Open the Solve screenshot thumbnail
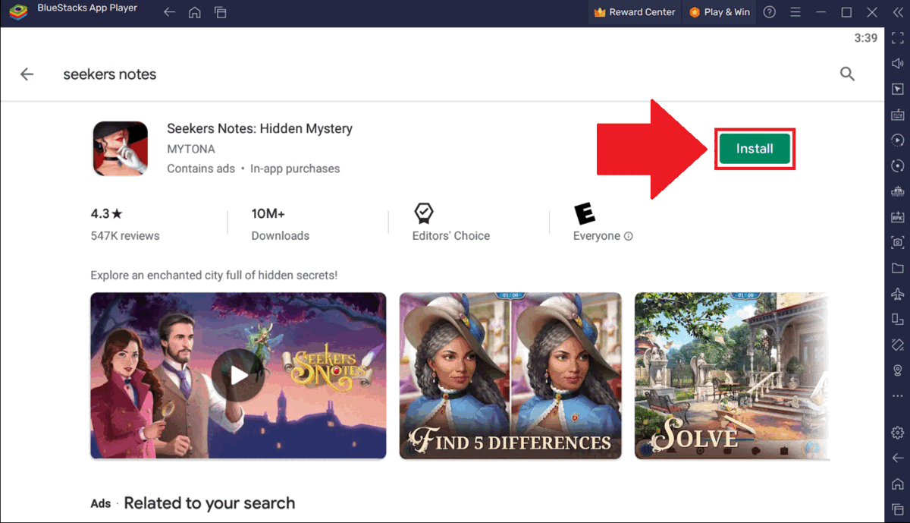Viewport: 910px width, 523px height. pos(732,376)
